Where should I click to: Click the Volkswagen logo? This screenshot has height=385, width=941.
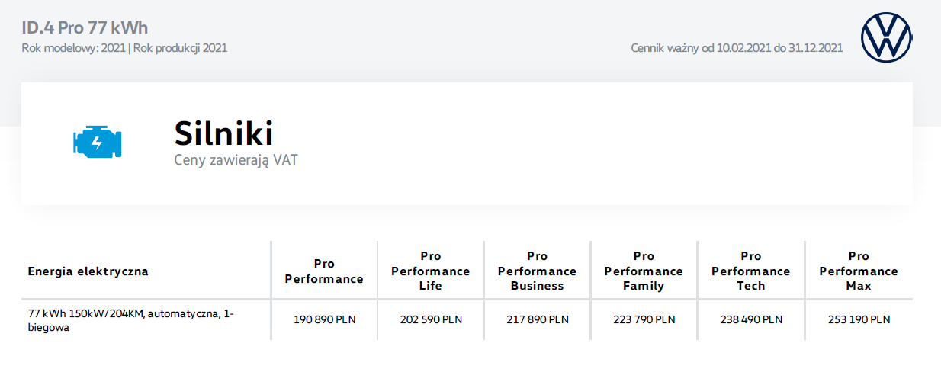tap(886, 37)
